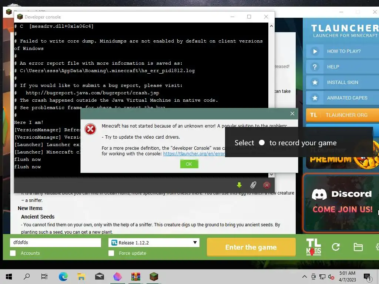The image size is (379, 284).
Task: Open the Discord COME JOIN US banner
Action: (341, 203)
